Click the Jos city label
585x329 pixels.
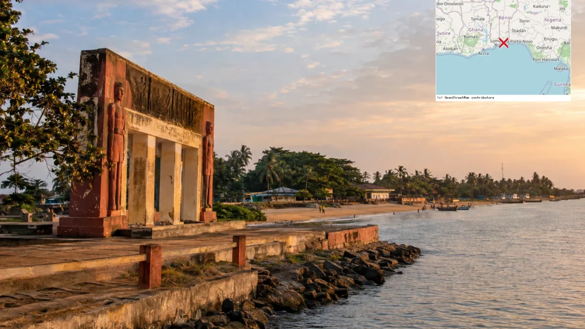tap(562, 9)
